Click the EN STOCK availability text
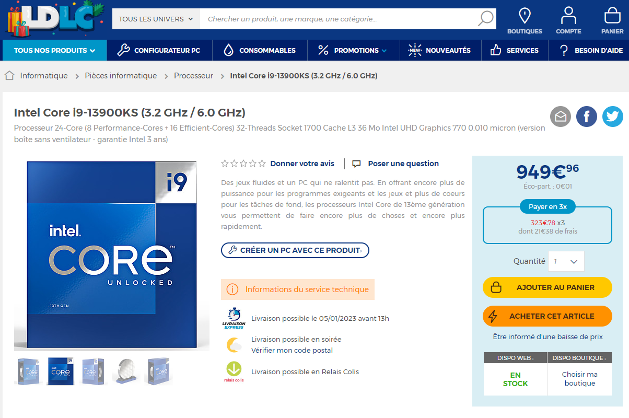Viewport: 629px width, 418px height. click(x=515, y=379)
